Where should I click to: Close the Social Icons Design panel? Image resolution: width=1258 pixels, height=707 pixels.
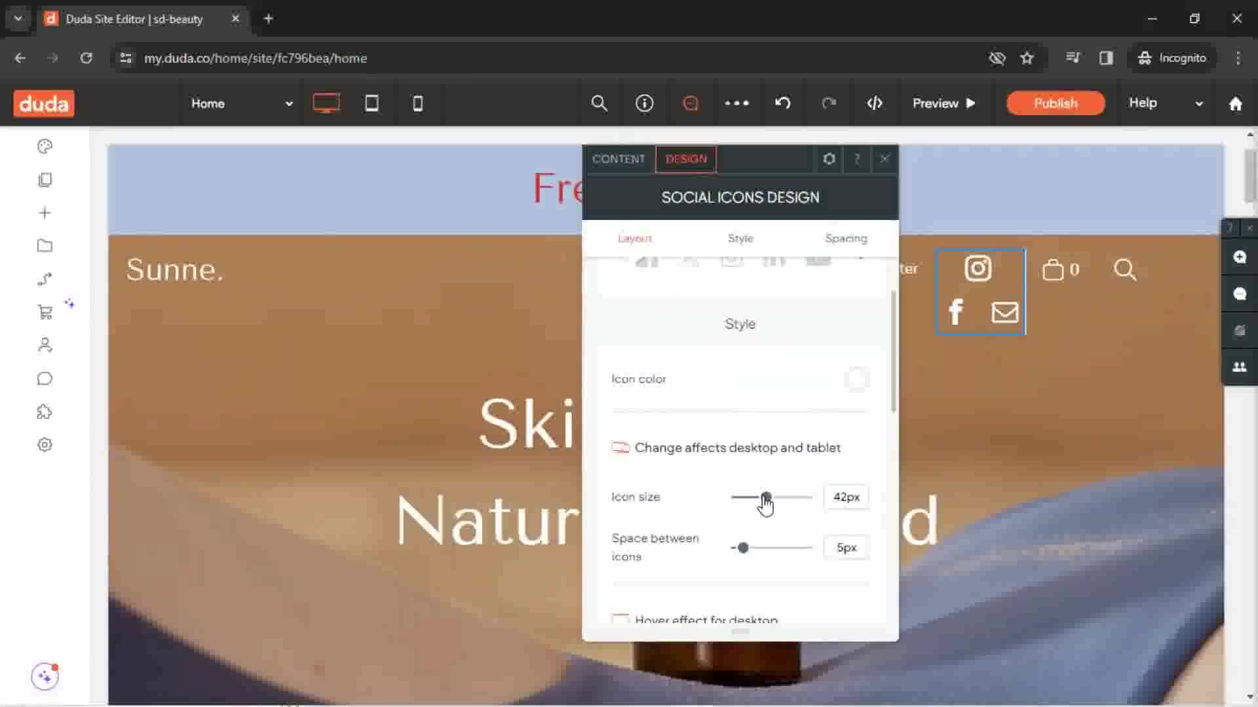coord(885,159)
